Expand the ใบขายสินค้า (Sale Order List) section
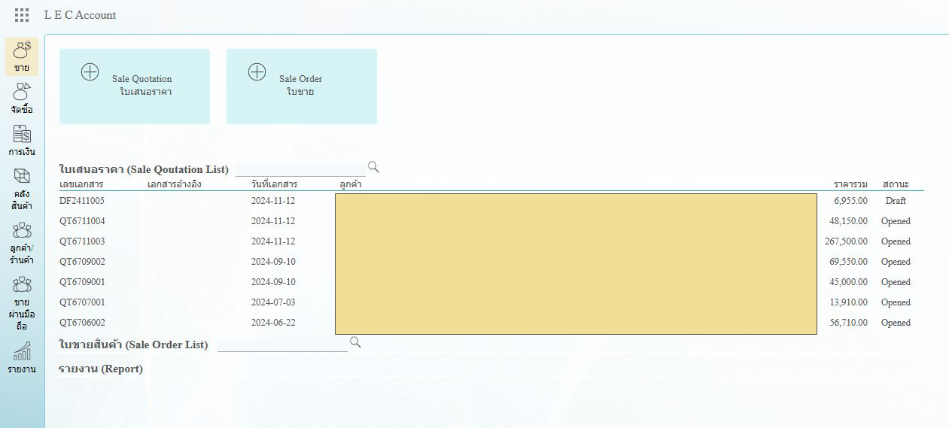The width and height of the screenshot is (949, 428). coord(133,345)
